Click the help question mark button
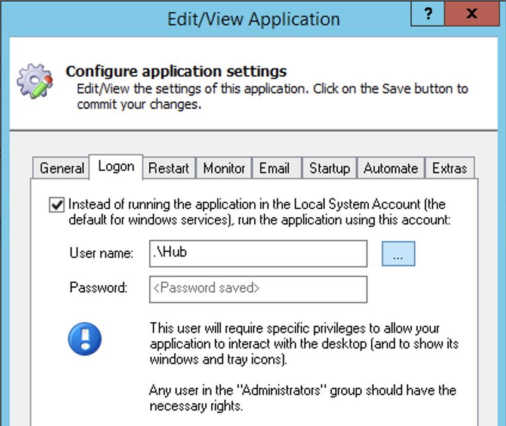The height and width of the screenshot is (426, 506). 428,14
